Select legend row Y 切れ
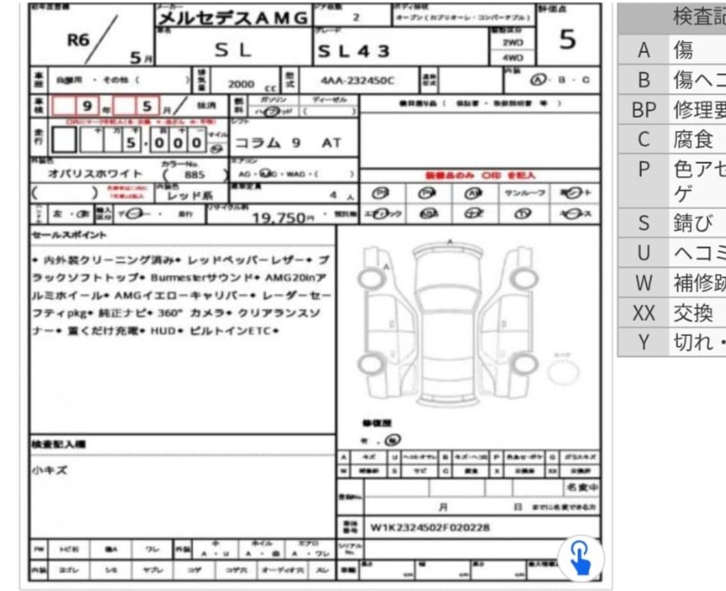The width and height of the screenshot is (726, 591). coord(672,342)
